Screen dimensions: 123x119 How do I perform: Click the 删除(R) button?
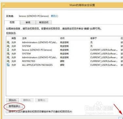click(x=27, y=100)
